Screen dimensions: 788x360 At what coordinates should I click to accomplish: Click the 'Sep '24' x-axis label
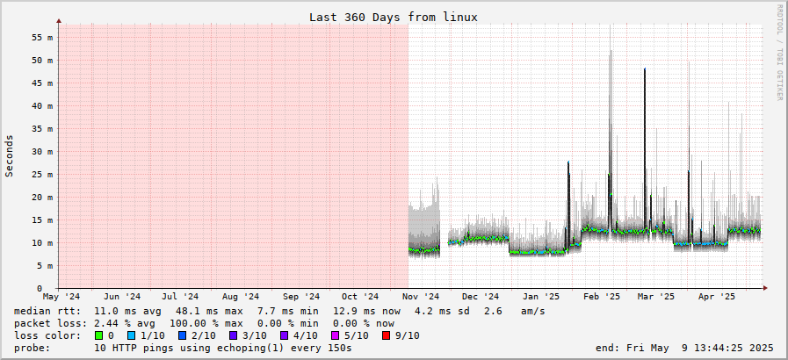[x=301, y=297]
